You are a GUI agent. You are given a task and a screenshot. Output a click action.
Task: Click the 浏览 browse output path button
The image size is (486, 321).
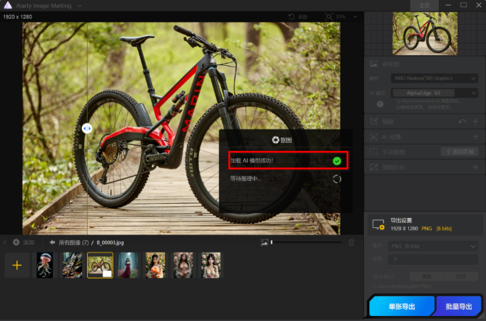point(426,276)
